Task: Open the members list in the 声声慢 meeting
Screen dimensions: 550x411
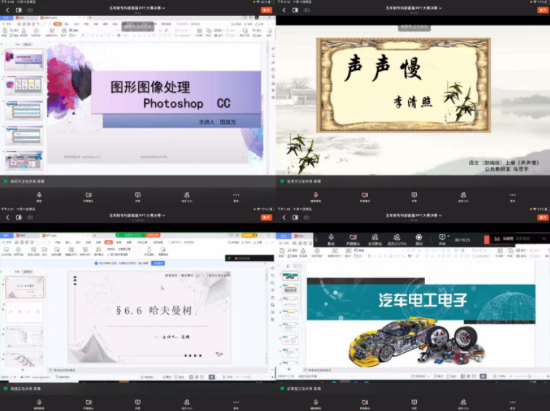Action: (x=463, y=196)
